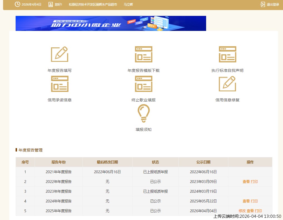
Task: Select the 信用承诺信息 icon
Action: click(x=59, y=84)
